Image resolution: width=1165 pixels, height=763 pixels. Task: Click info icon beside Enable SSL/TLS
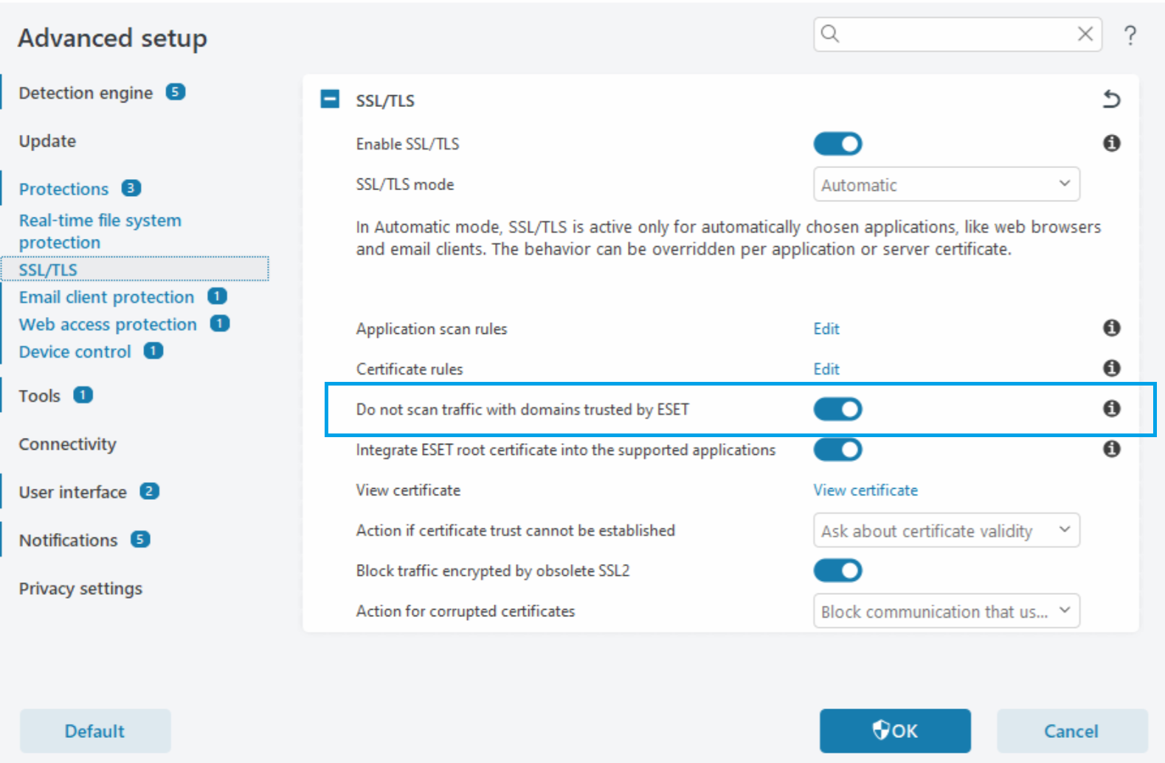[x=1111, y=143]
